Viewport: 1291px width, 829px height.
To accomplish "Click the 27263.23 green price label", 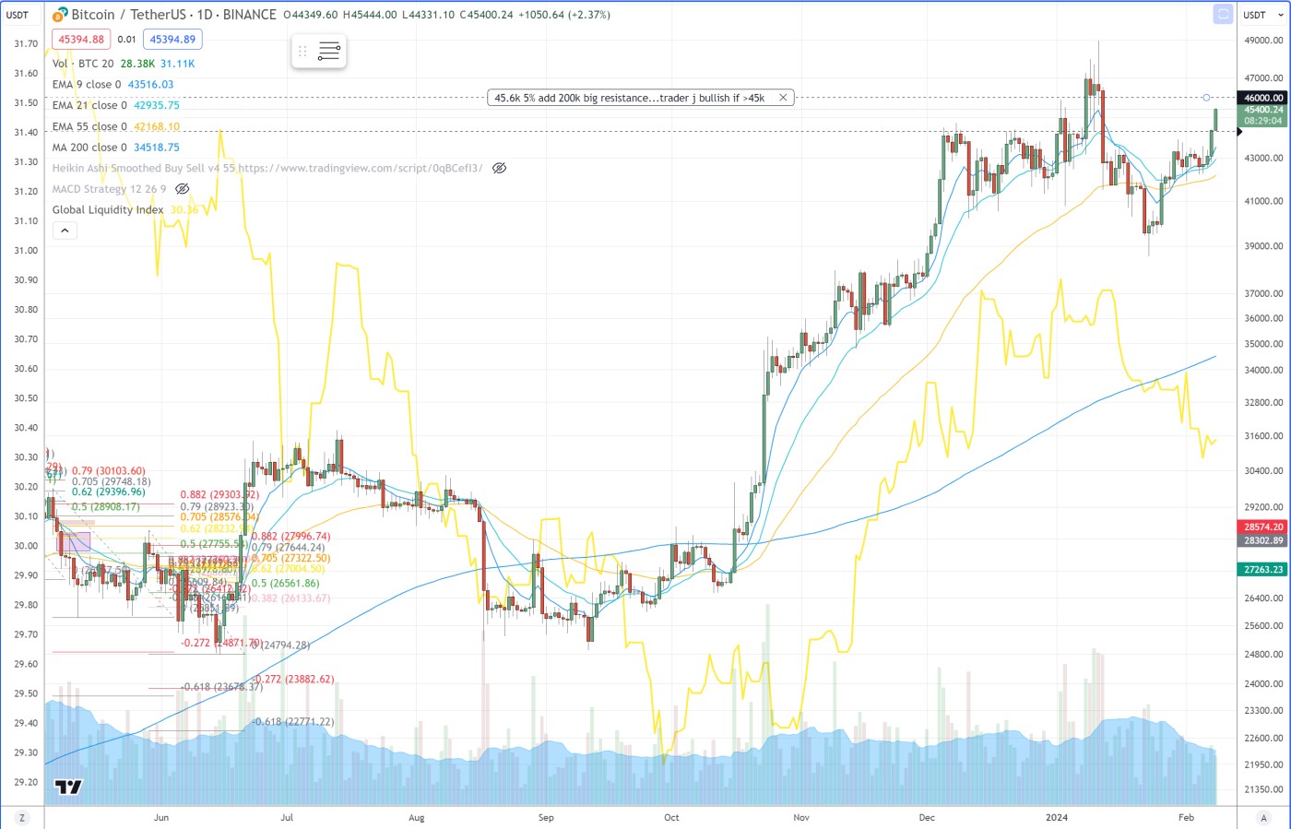I will click(1263, 570).
